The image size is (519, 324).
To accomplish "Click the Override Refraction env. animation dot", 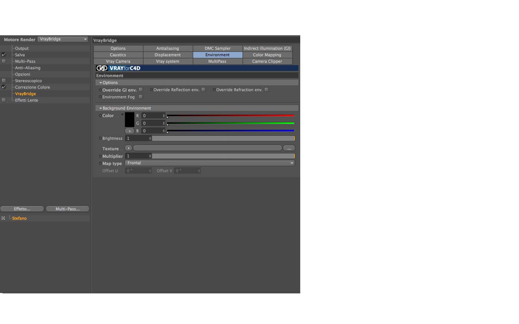I will click(x=214, y=90).
